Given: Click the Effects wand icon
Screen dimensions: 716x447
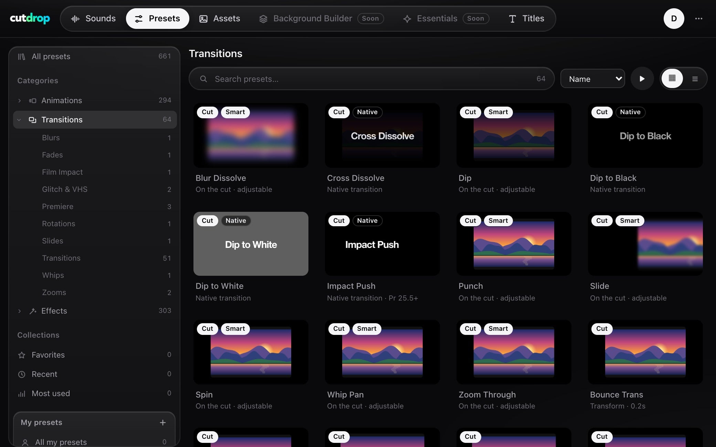Looking at the screenshot, I should [x=33, y=311].
